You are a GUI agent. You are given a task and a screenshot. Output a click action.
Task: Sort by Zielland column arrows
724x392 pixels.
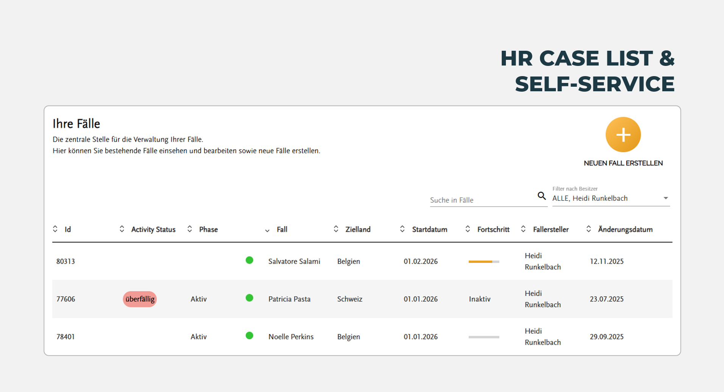[x=336, y=229]
